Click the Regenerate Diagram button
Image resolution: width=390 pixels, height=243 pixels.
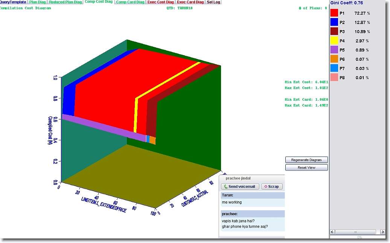click(x=306, y=160)
